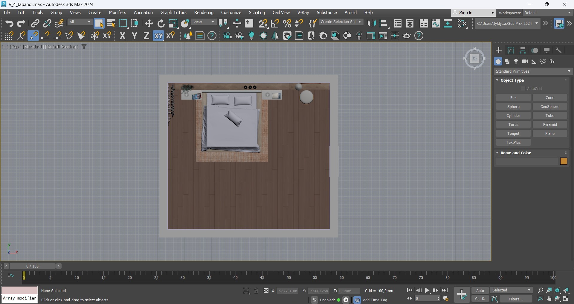Click the orange object color swatch
The width and height of the screenshot is (574, 304).
click(x=564, y=161)
